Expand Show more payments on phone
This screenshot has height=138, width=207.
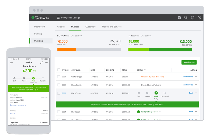tap(18, 105)
